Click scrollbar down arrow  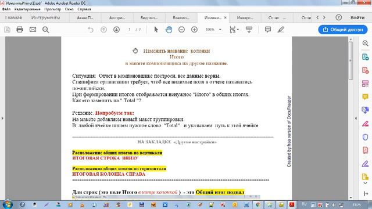[x=350, y=197]
